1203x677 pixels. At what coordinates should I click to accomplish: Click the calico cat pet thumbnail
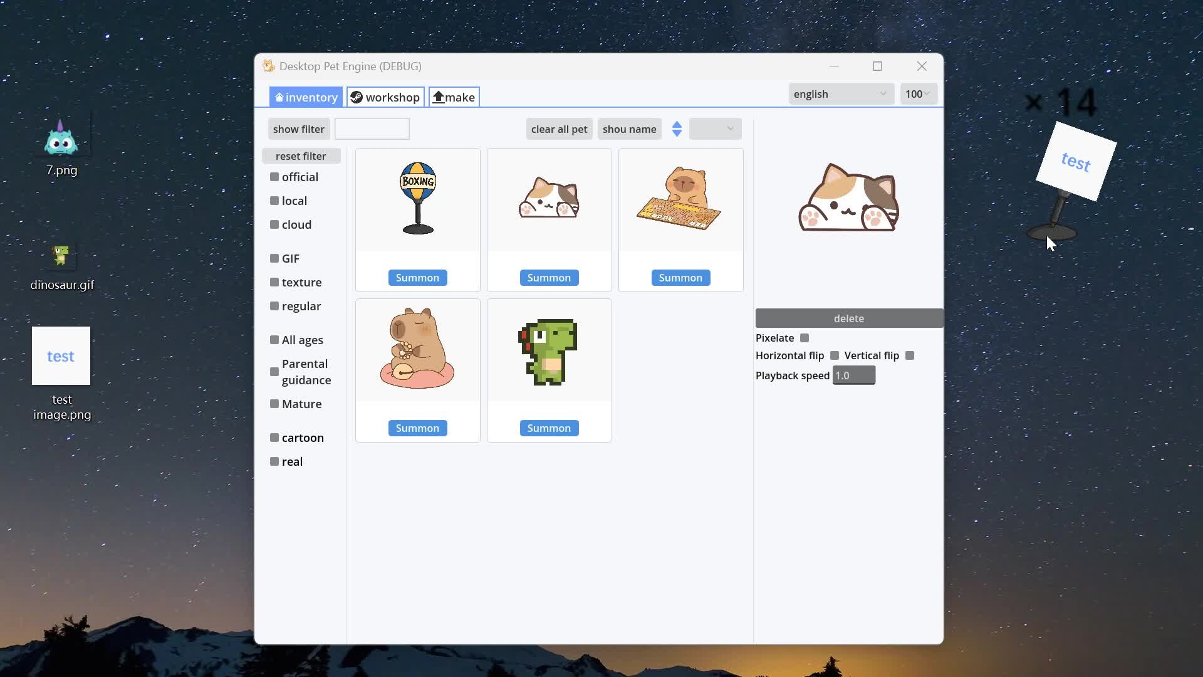[x=549, y=199]
